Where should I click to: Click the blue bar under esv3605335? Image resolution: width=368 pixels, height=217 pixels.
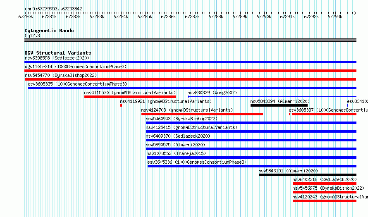(x=192, y=88)
